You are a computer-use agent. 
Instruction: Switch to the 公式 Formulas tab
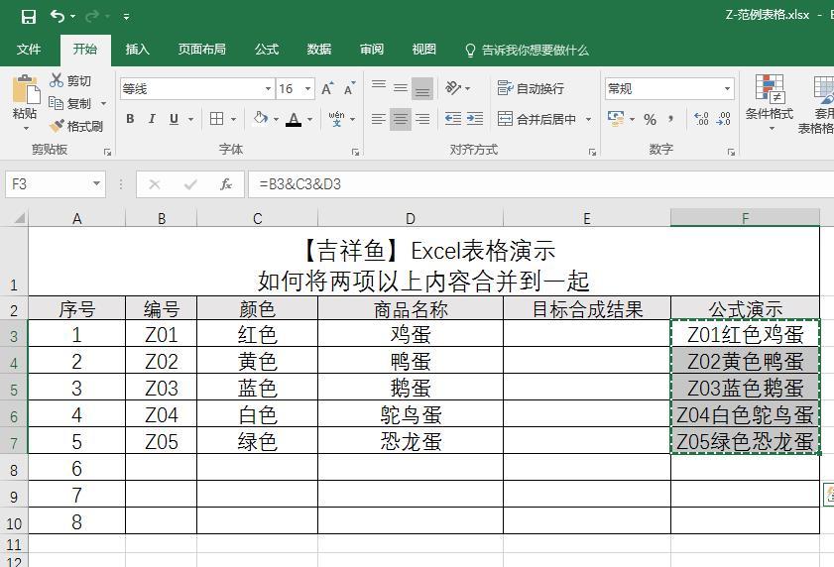267,50
